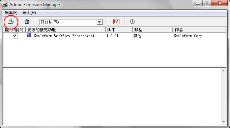Viewport: 230px width, 128px height.
Task: Open Adobe Exchange via red Adobe icon
Action: (x=116, y=22)
